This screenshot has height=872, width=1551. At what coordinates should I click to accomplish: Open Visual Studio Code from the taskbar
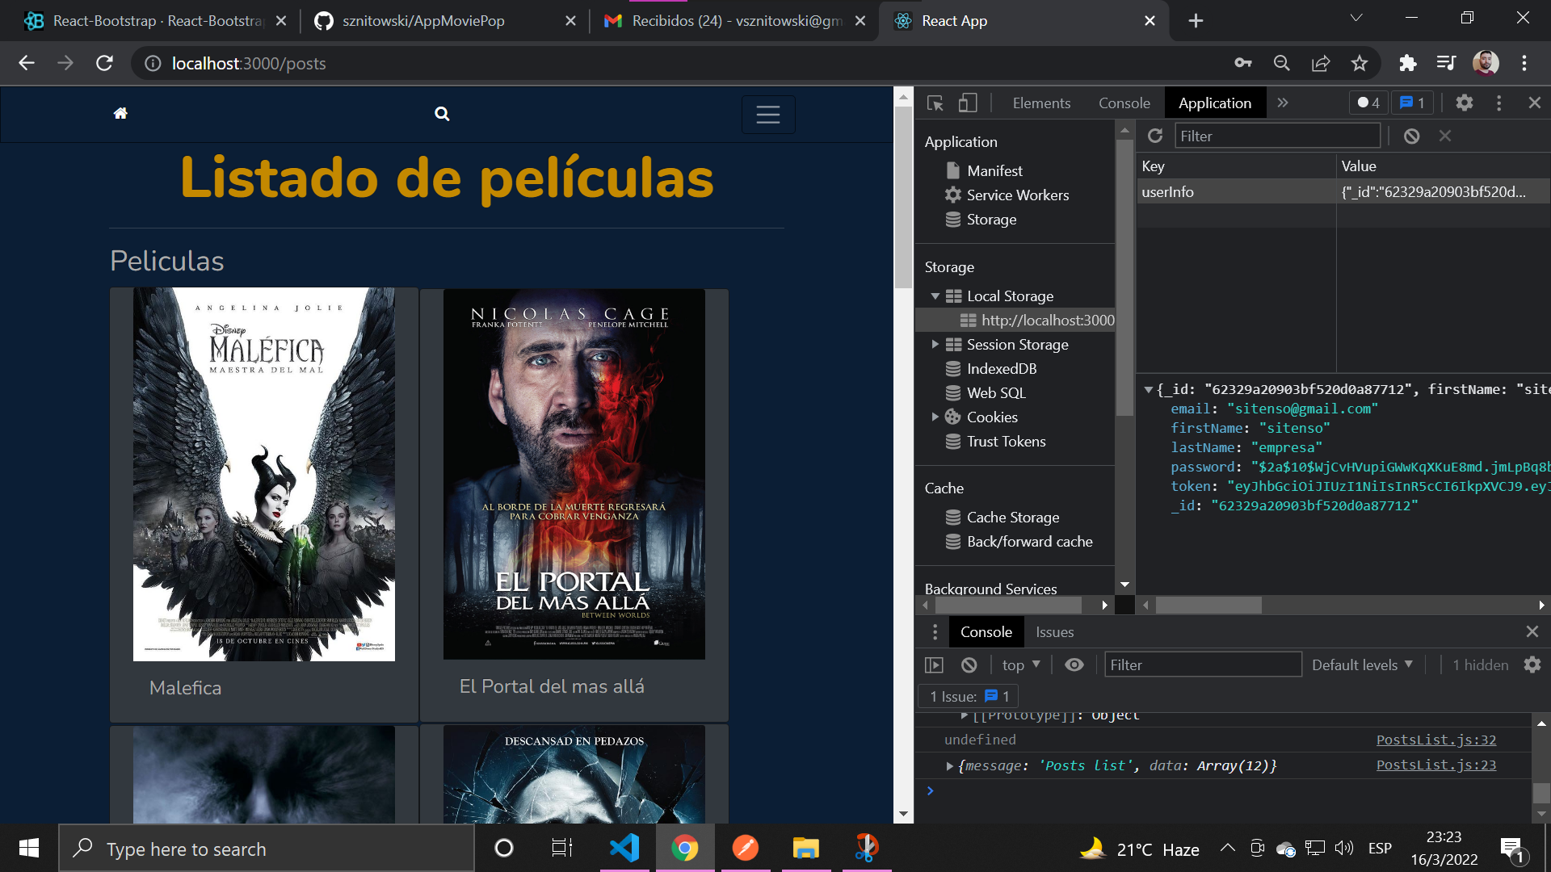(x=624, y=848)
